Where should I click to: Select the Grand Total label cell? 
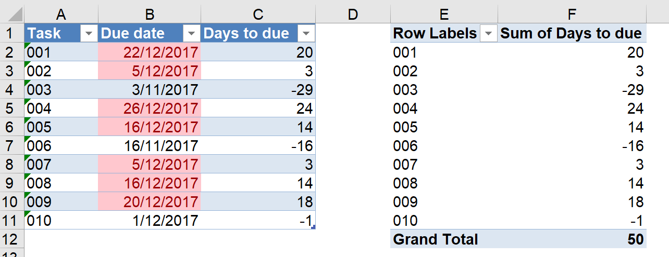(443, 239)
